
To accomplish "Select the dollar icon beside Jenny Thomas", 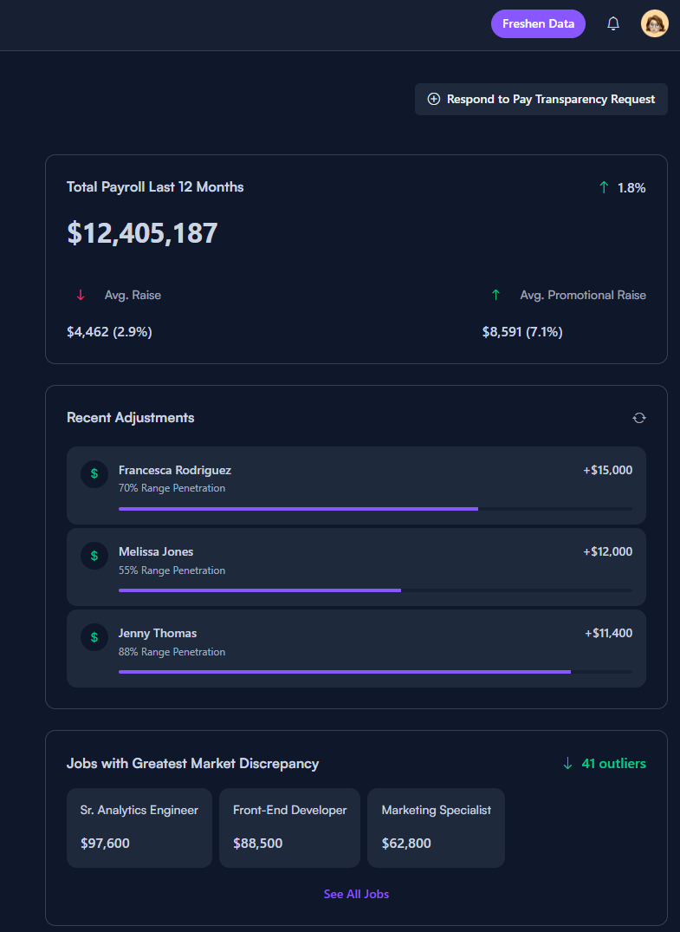I will click(94, 636).
